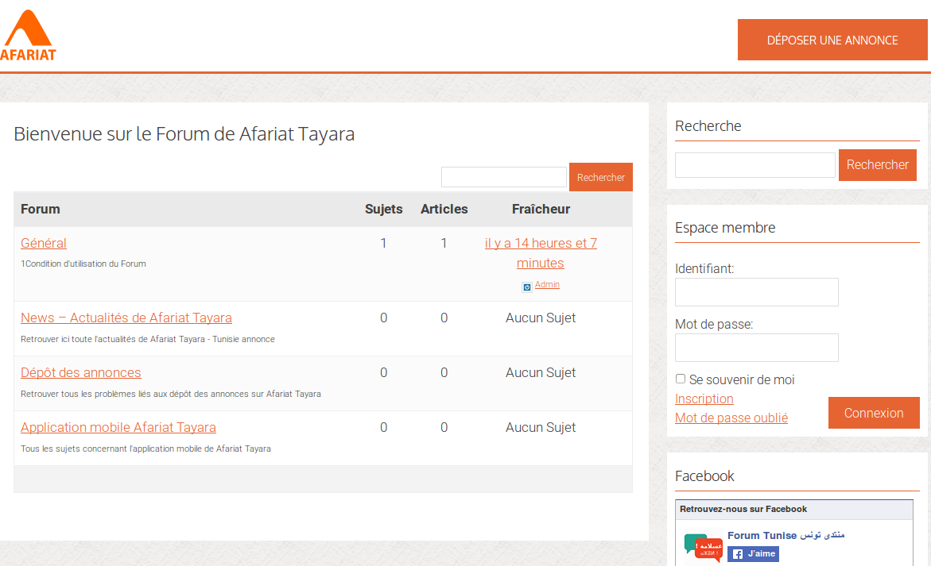The width and height of the screenshot is (931, 566).
Task: Tick the 'Se souvenir de moi' checkbox
Action: pos(681,379)
